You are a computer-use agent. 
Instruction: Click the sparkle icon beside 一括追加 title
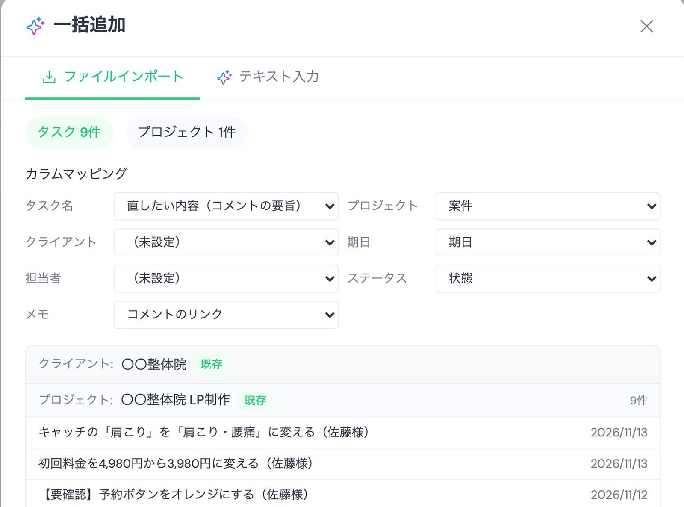pyautogui.click(x=35, y=26)
